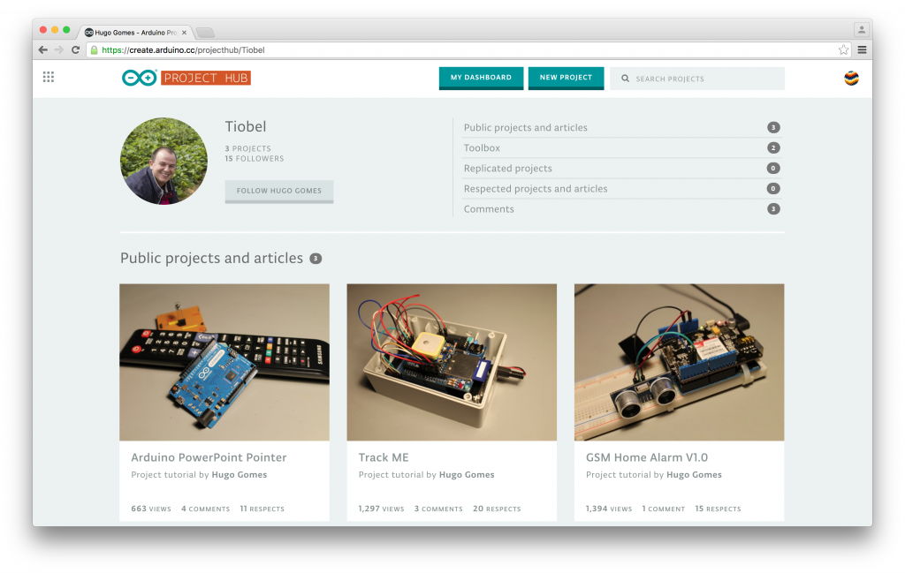
Task: Select the Hugo Gomes - Arduino tab
Action: tap(135, 33)
